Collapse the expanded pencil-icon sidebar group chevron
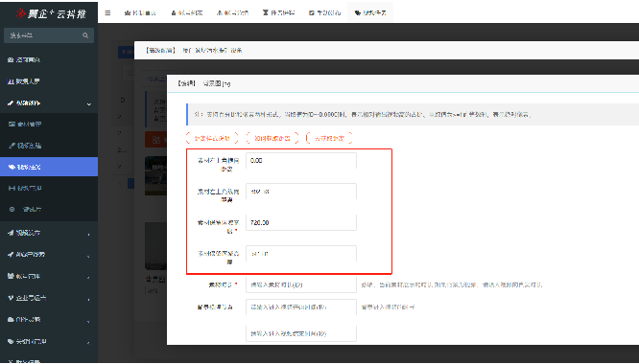Image resolution: width=639 pixels, height=364 pixels. coord(89,103)
